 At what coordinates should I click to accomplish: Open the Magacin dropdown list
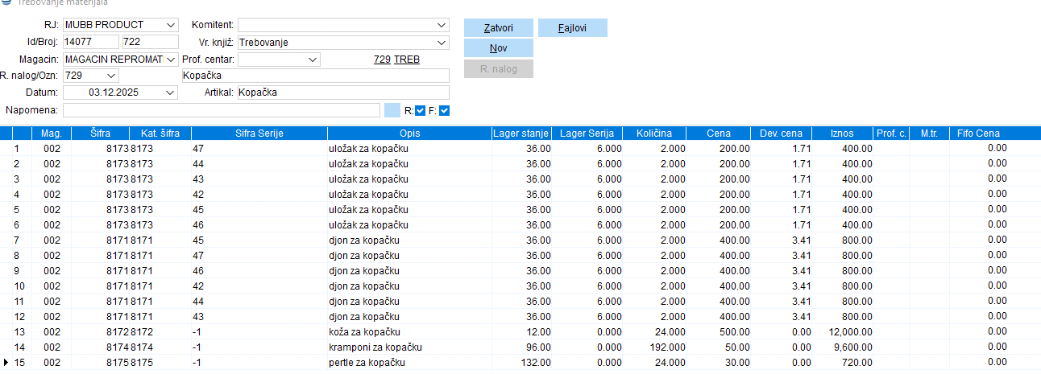click(x=170, y=59)
